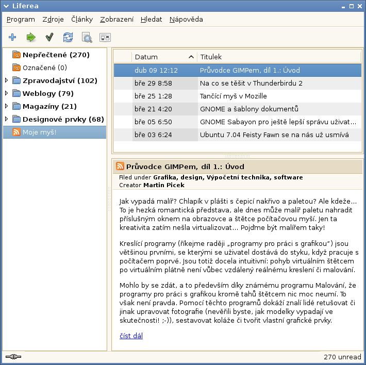
Task: Click the 'Filed under Grafika, design' line
Action: (211, 177)
